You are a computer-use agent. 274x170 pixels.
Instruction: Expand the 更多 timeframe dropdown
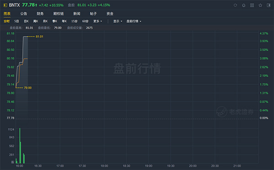(x=98, y=21)
